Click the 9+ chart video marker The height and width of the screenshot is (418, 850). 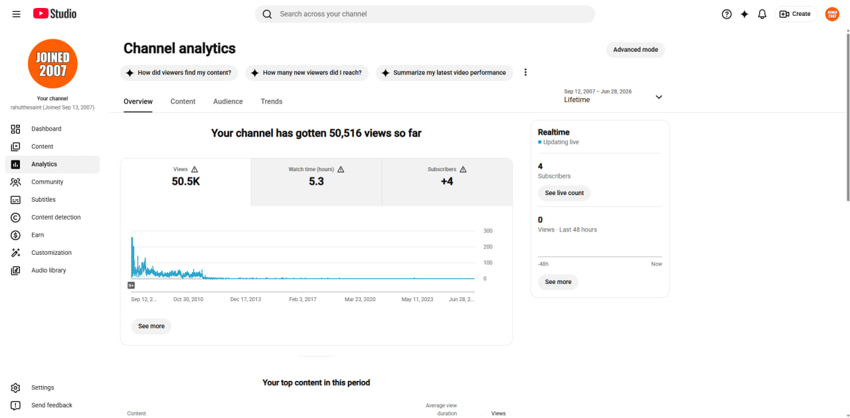131,285
